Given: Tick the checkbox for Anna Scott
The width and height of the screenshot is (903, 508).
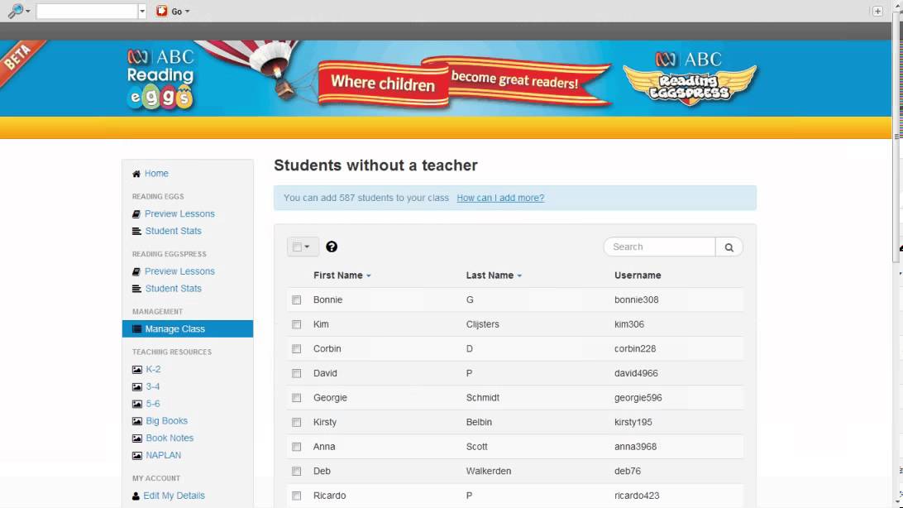Looking at the screenshot, I should (x=297, y=447).
